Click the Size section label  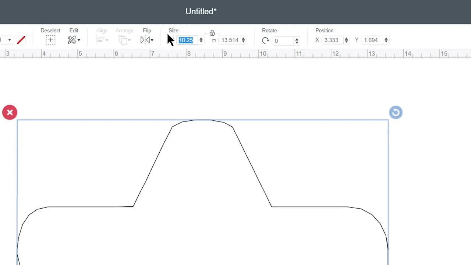[x=173, y=31]
